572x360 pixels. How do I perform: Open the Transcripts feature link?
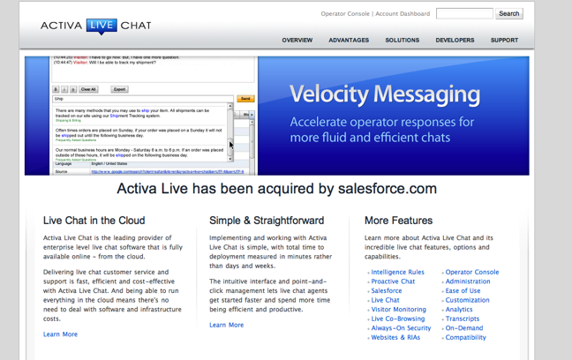[x=463, y=319]
